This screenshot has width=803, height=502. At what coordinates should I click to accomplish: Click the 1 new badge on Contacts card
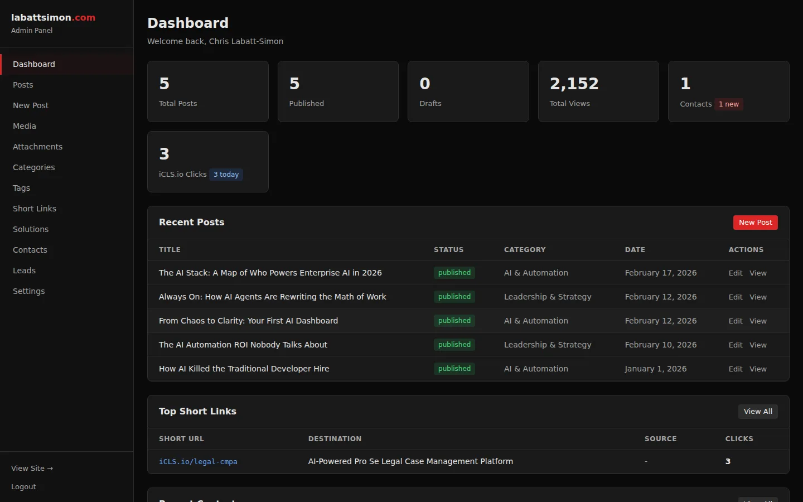click(728, 104)
